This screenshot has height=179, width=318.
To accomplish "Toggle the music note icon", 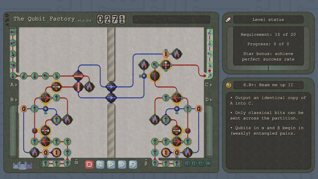I will pos(7,20).
